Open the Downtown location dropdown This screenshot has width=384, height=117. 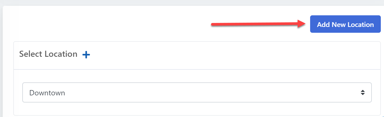click(x=197, y=93)
